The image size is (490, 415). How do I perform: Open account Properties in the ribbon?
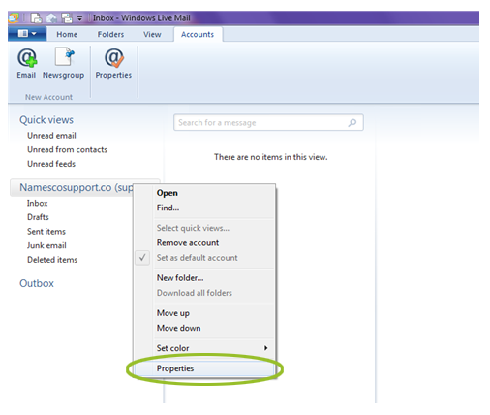(113, 63)
